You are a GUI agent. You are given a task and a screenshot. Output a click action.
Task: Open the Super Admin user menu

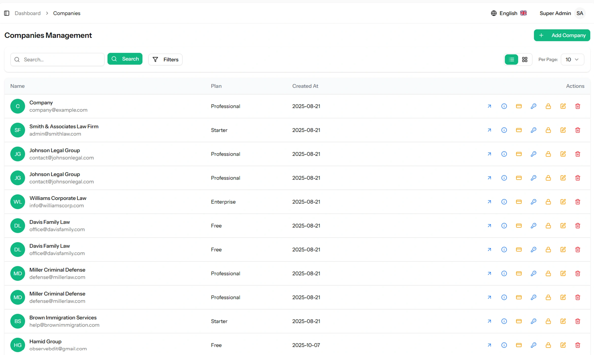click(562, 13)
